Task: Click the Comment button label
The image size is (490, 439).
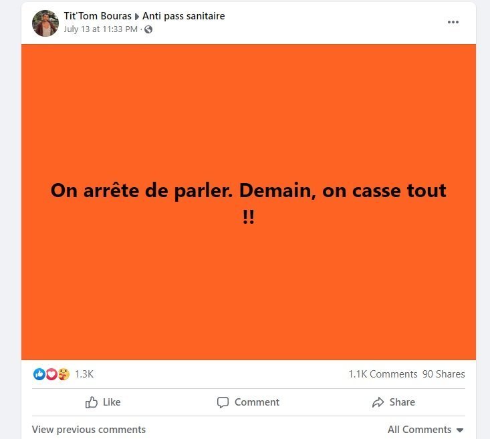Action: (257, 402)
